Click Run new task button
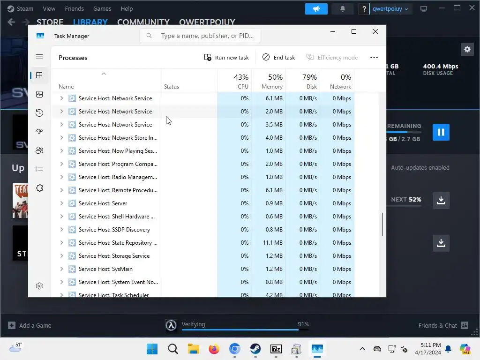480x360 pixels. 226,58
